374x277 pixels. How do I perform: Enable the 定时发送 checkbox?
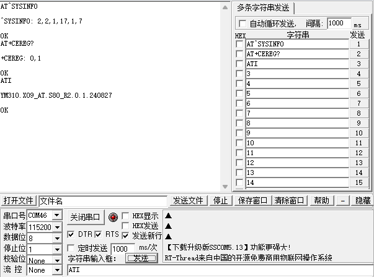click(71, 248)
